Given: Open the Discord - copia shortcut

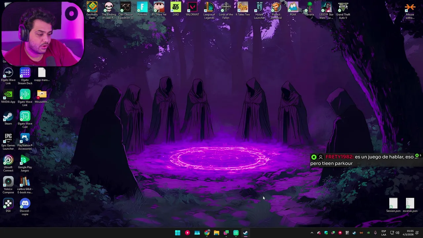Looking at the screenshot, I should pos(25,207).
